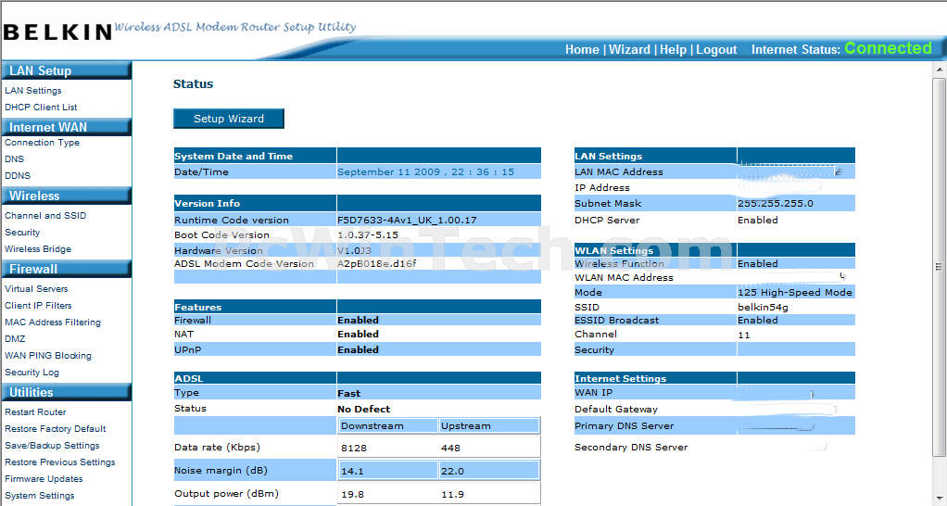
Task: Click the channel value 11
Action: [x=744, y=335]
